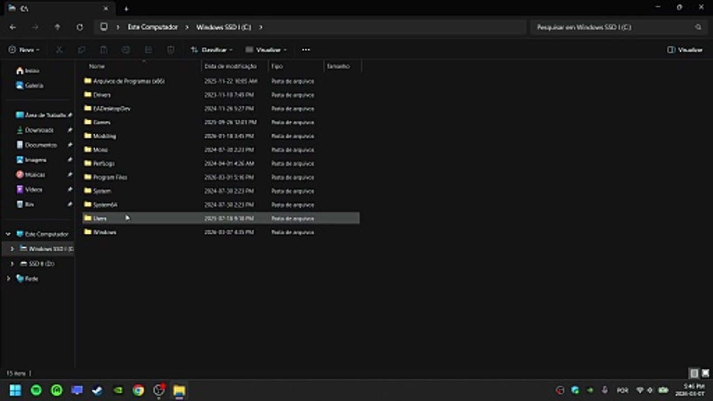Viewport: 713px width, 401px height.
Task: Open Área de Trabalho in sidebar
Action: (41, 115)
